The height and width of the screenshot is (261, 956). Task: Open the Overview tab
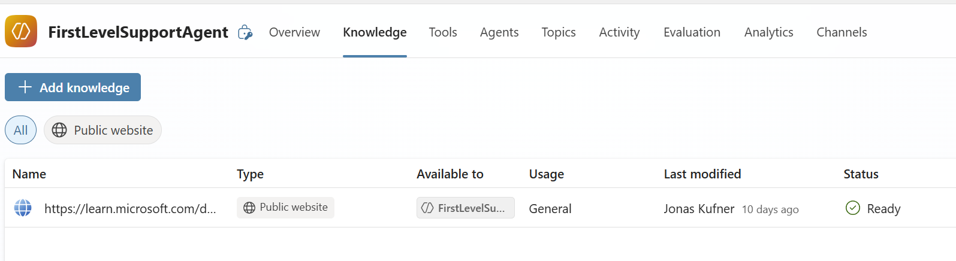(x=294, y=32)
